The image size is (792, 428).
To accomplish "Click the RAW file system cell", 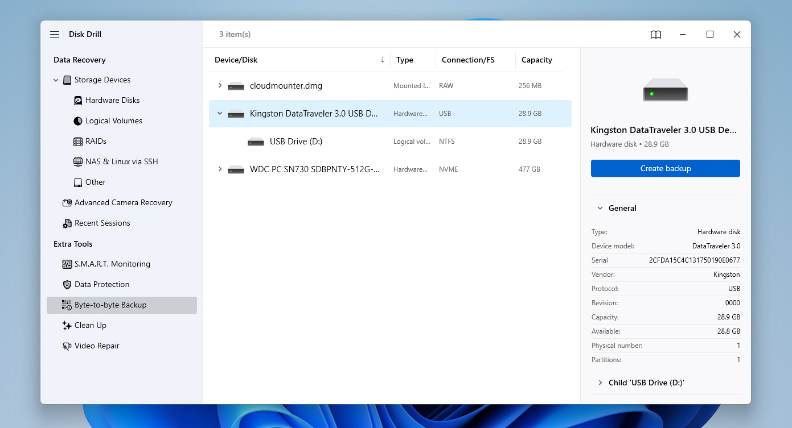I will pos(446,86).
